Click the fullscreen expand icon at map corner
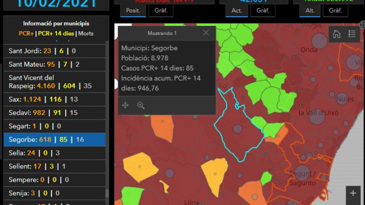Image resolution: width=365 pixels, height=205 pixels. point(362,24)
